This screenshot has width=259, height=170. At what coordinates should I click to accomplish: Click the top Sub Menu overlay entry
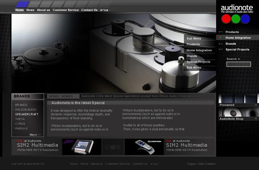[x=194, y=38]
